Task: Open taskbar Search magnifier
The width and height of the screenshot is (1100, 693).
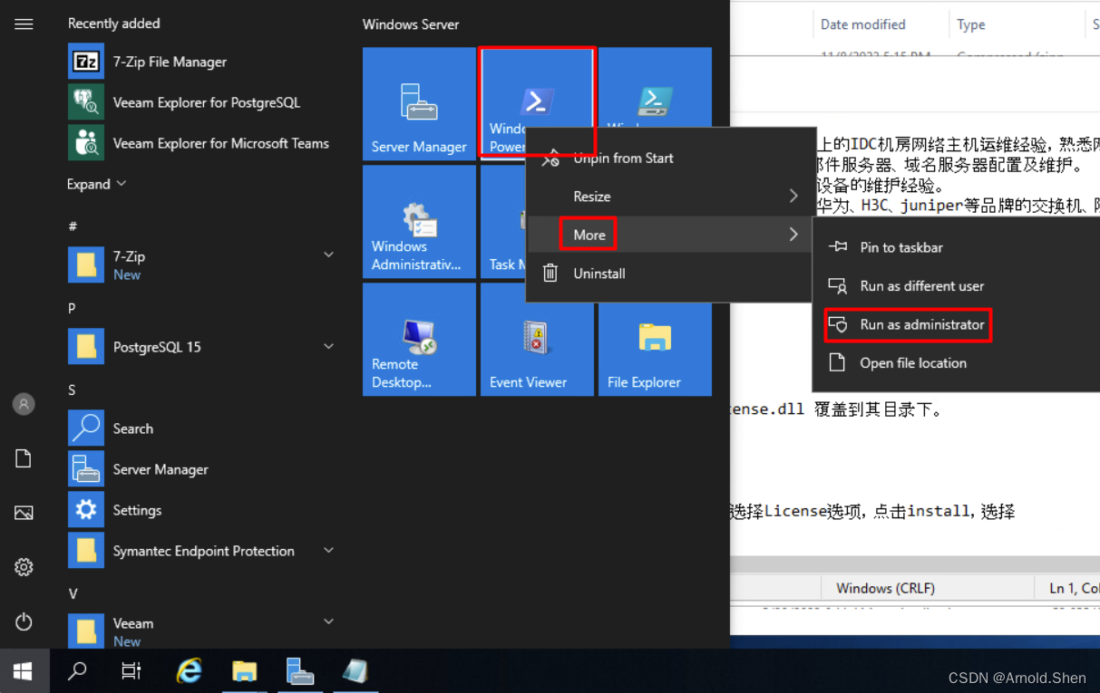Action: click(78, 671)
